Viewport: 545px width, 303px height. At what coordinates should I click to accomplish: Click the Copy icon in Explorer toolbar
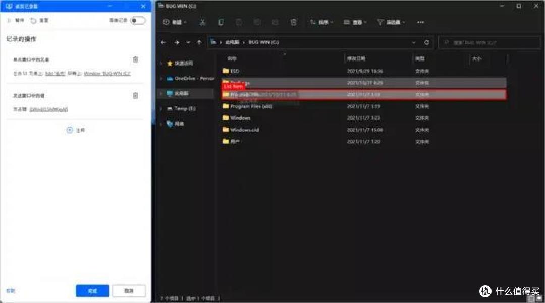[x=221, y=22]
